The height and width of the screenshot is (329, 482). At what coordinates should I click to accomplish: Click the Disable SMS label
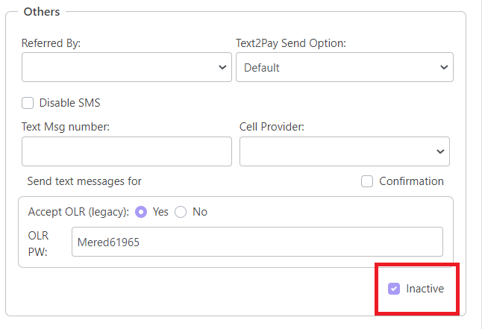coord(70,103)
